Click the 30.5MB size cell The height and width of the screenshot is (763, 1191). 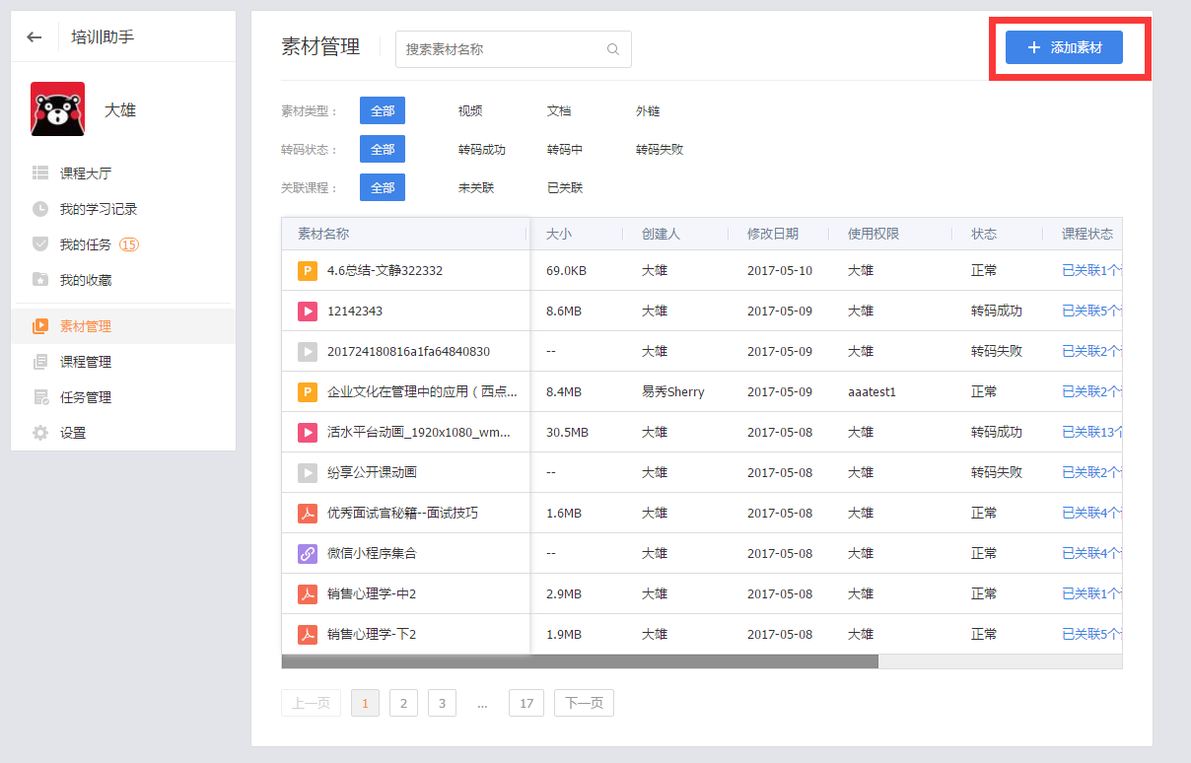tap(568, 432)
